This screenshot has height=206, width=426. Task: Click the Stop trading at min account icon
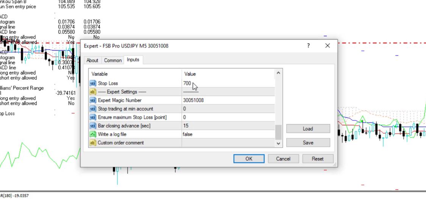93,109
